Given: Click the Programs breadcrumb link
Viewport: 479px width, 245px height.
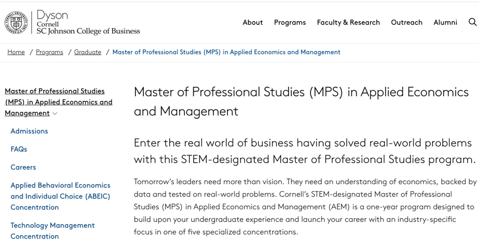Looking at the screenshot, I should tap(50, 52).
